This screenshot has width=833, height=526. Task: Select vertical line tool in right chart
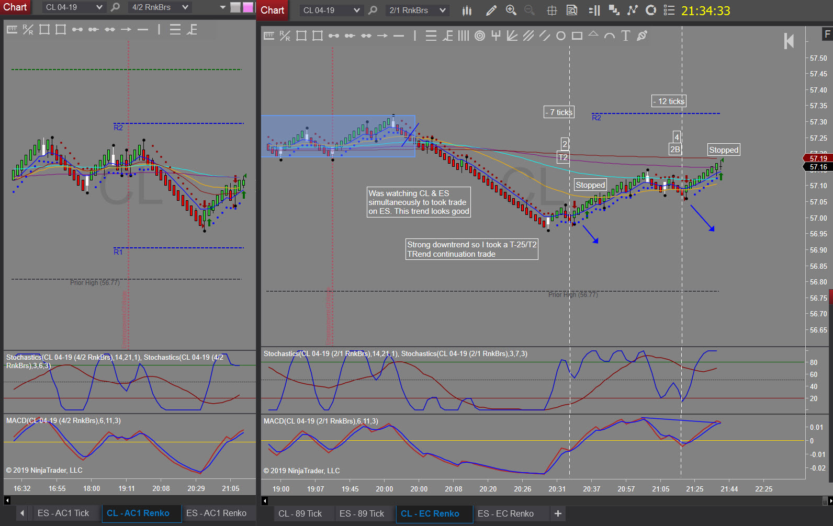point(414,36)
